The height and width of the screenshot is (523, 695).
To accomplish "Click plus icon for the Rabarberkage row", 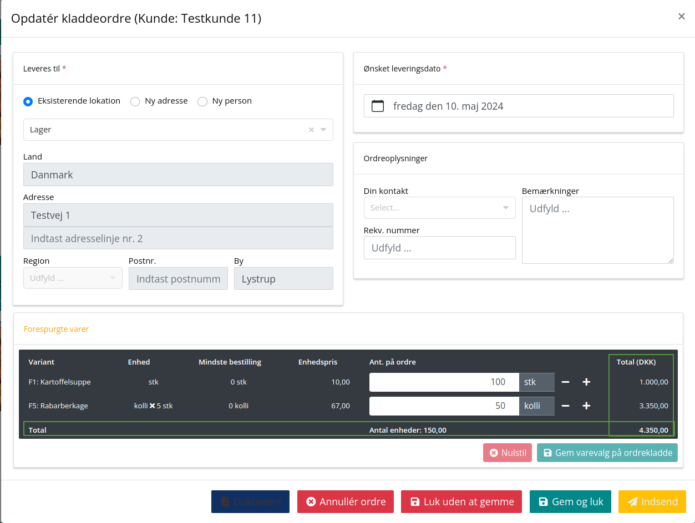I will coord(586,406).
